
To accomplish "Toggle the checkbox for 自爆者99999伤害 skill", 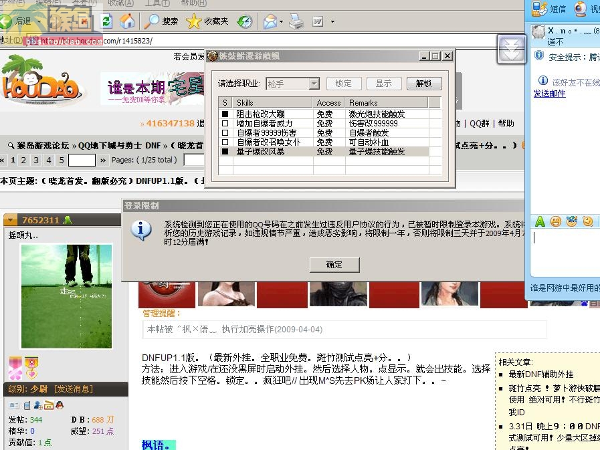I will [225, 132].
